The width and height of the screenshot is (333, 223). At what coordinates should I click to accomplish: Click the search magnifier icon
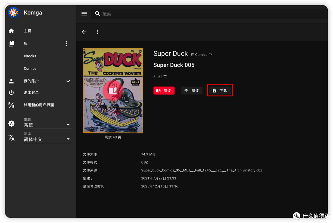pyautogui.click(x=97, y=14)
